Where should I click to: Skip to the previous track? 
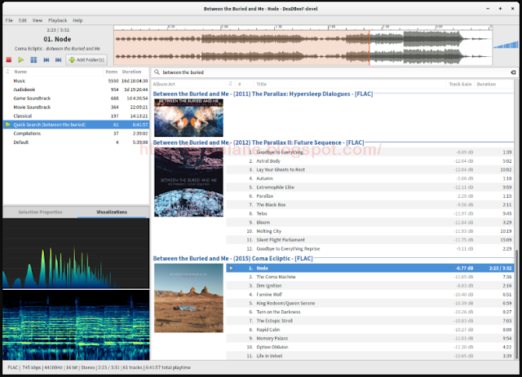(x=46, y=59)
